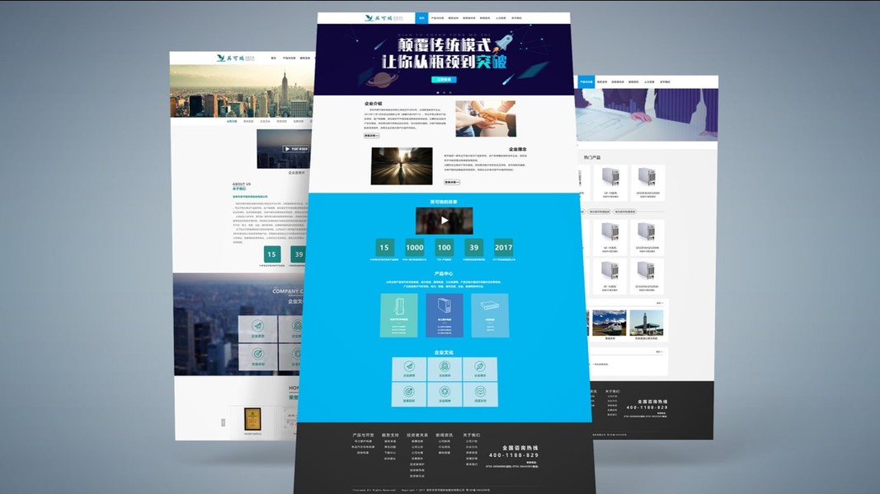Click 产品与开发 in the center page footer
The image size is (880, 494).
pyautogui.click(x=363, y=435)
